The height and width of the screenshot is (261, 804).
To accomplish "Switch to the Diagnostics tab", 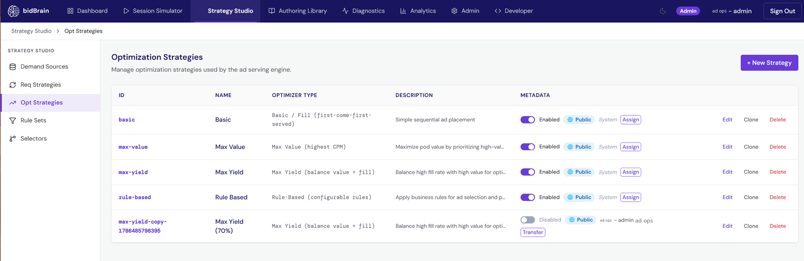I will click(363, 11).
